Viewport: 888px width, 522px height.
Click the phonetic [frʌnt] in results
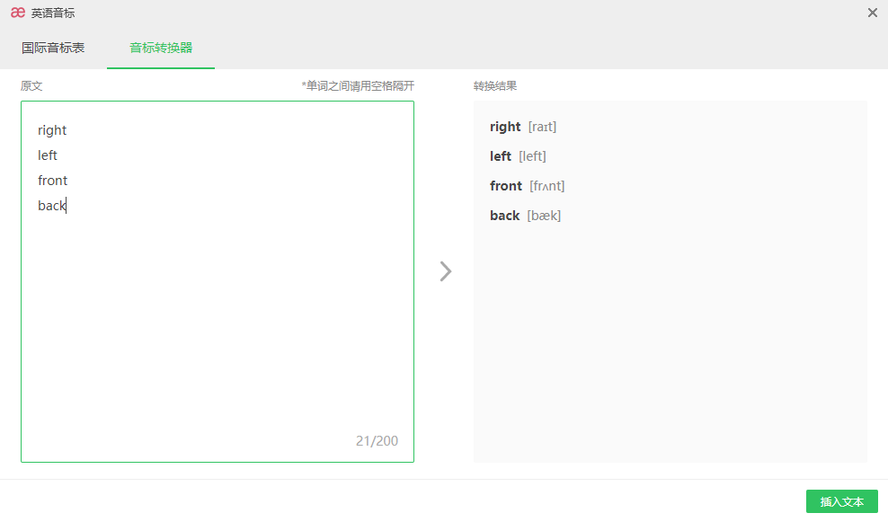547,186
